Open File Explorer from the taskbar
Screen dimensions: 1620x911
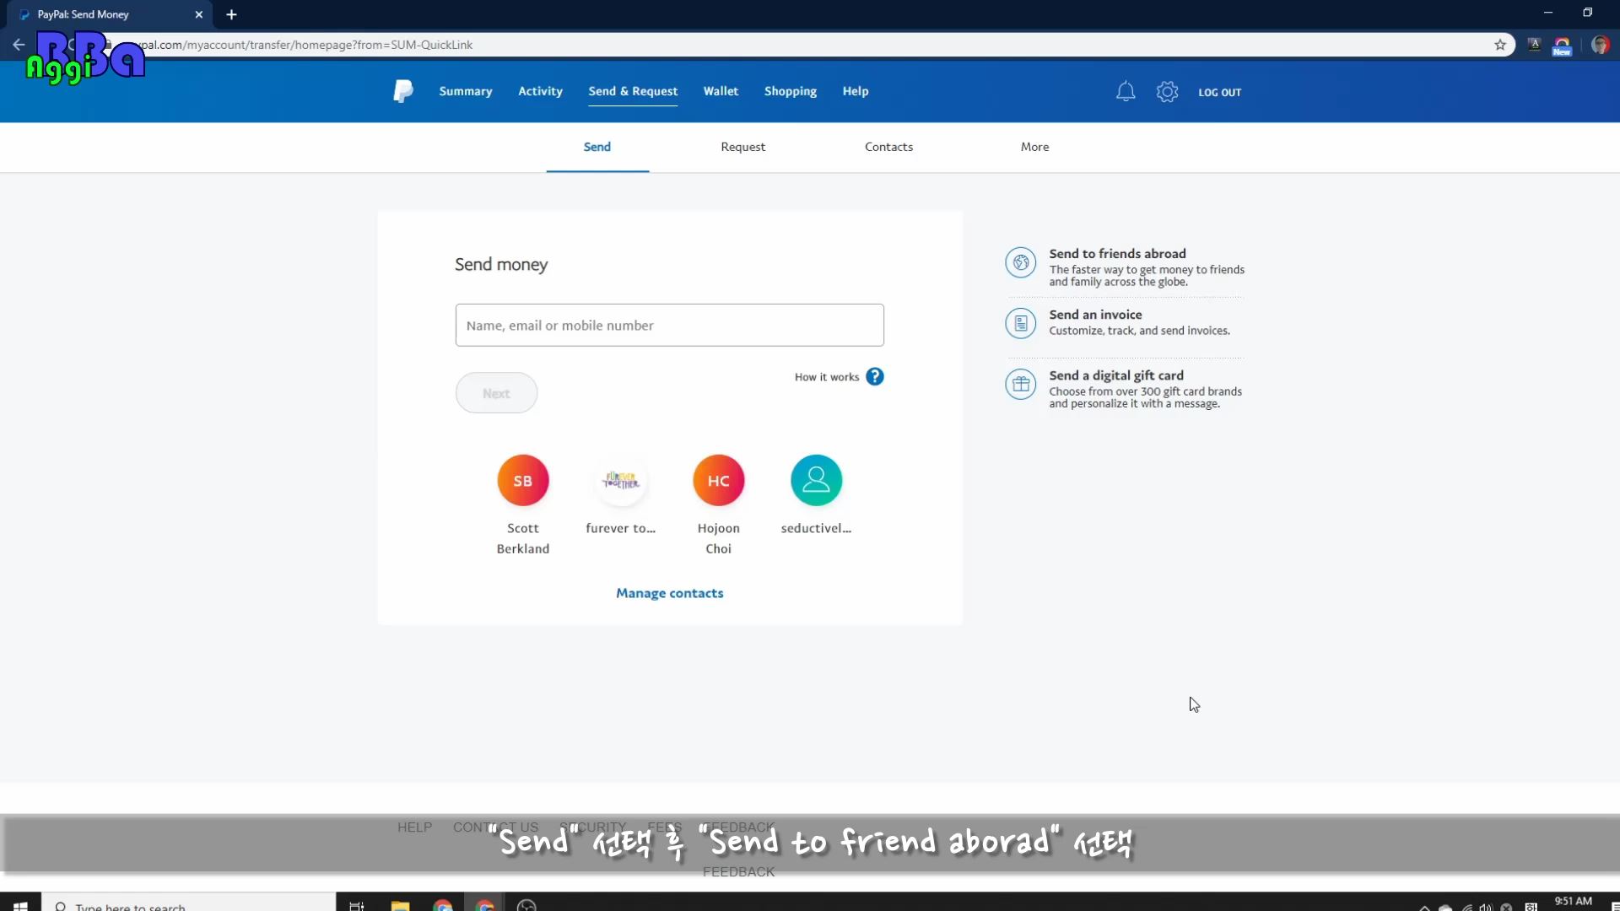400,905
